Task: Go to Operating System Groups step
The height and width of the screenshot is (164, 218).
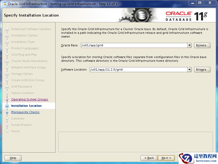Action: (30, 99)
